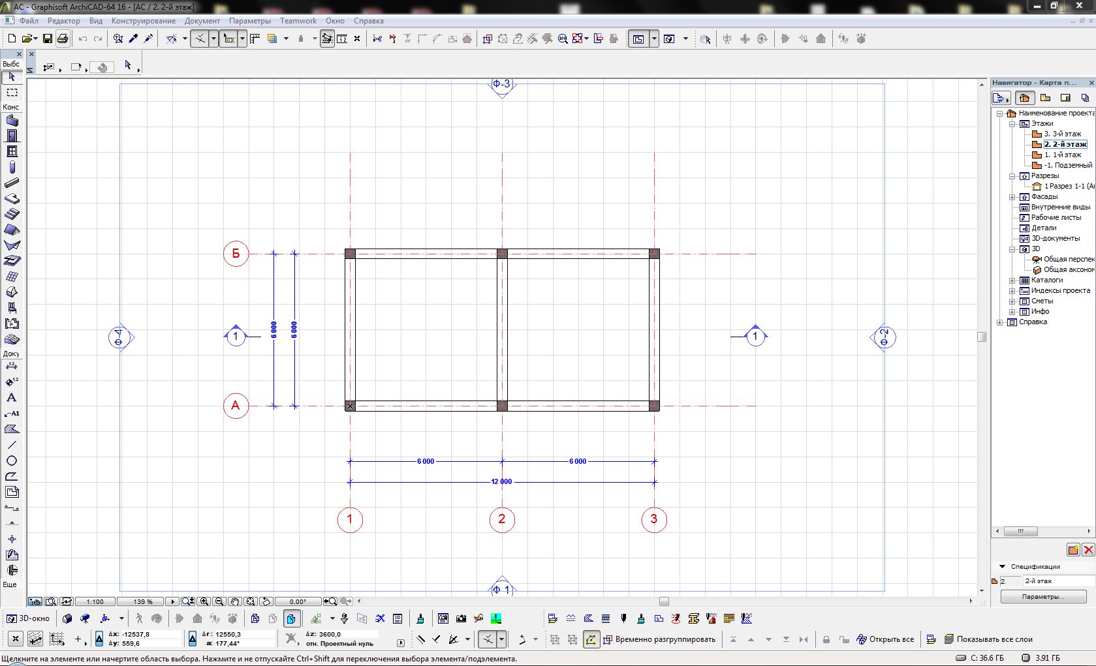Click the Print icon in toolbar
Image resolution: width=1096 pixels, height=666 pixels.
click(63, 39)
